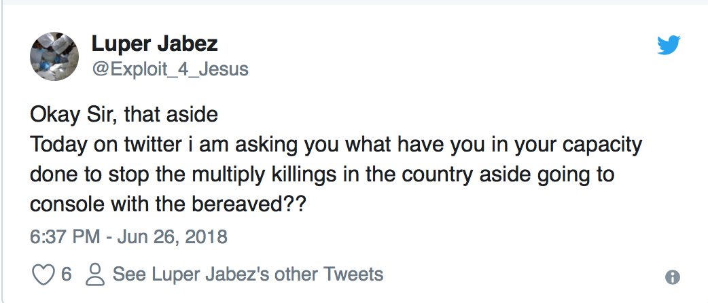Open the tweet info icon
This screenshot has width=708, height=303.
[x=673, y=277]
